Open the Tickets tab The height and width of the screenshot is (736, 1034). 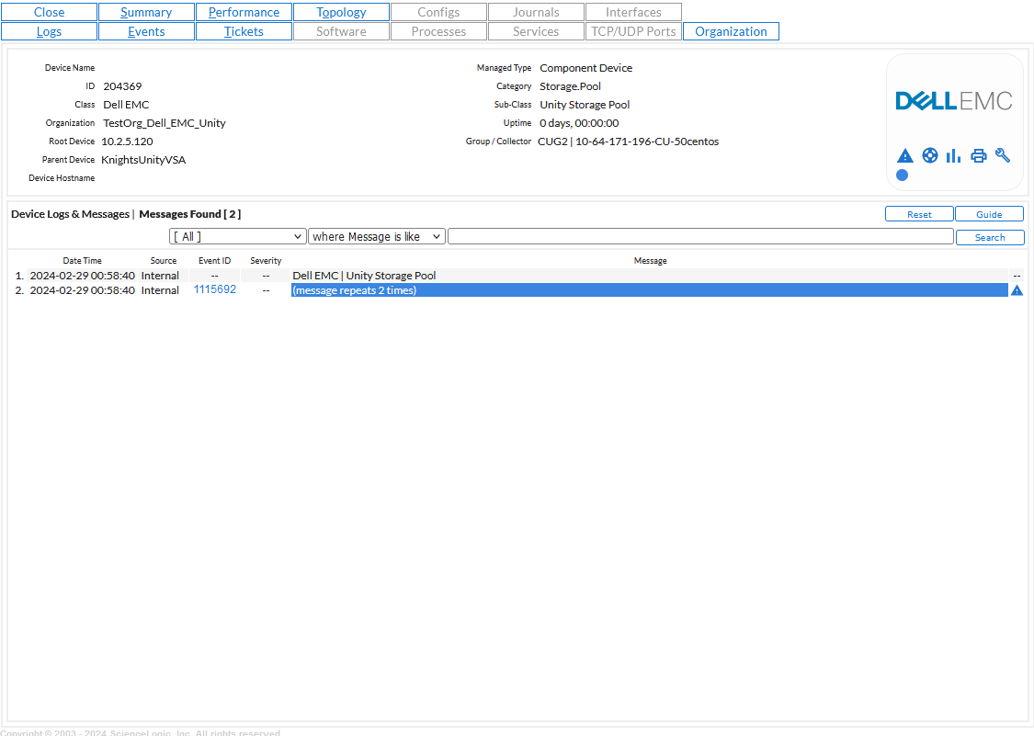click(x=244, y=30)
